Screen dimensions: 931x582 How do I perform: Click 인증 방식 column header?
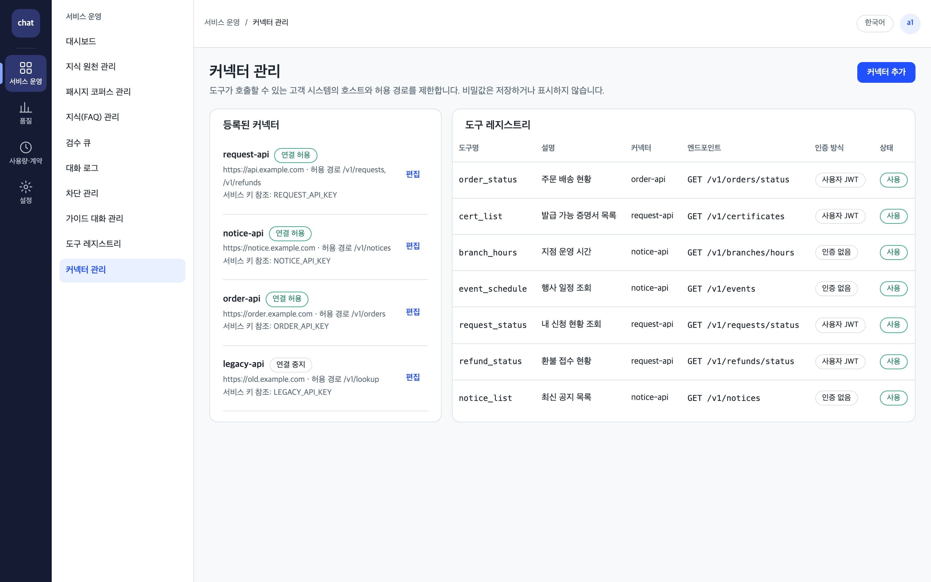829,148
